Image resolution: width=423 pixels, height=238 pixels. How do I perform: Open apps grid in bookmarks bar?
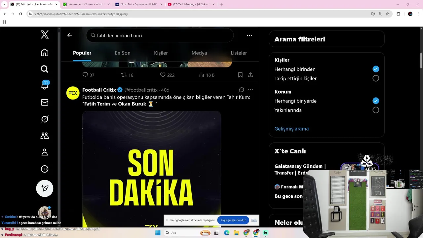pyautogui.click(x=4, y=22)
